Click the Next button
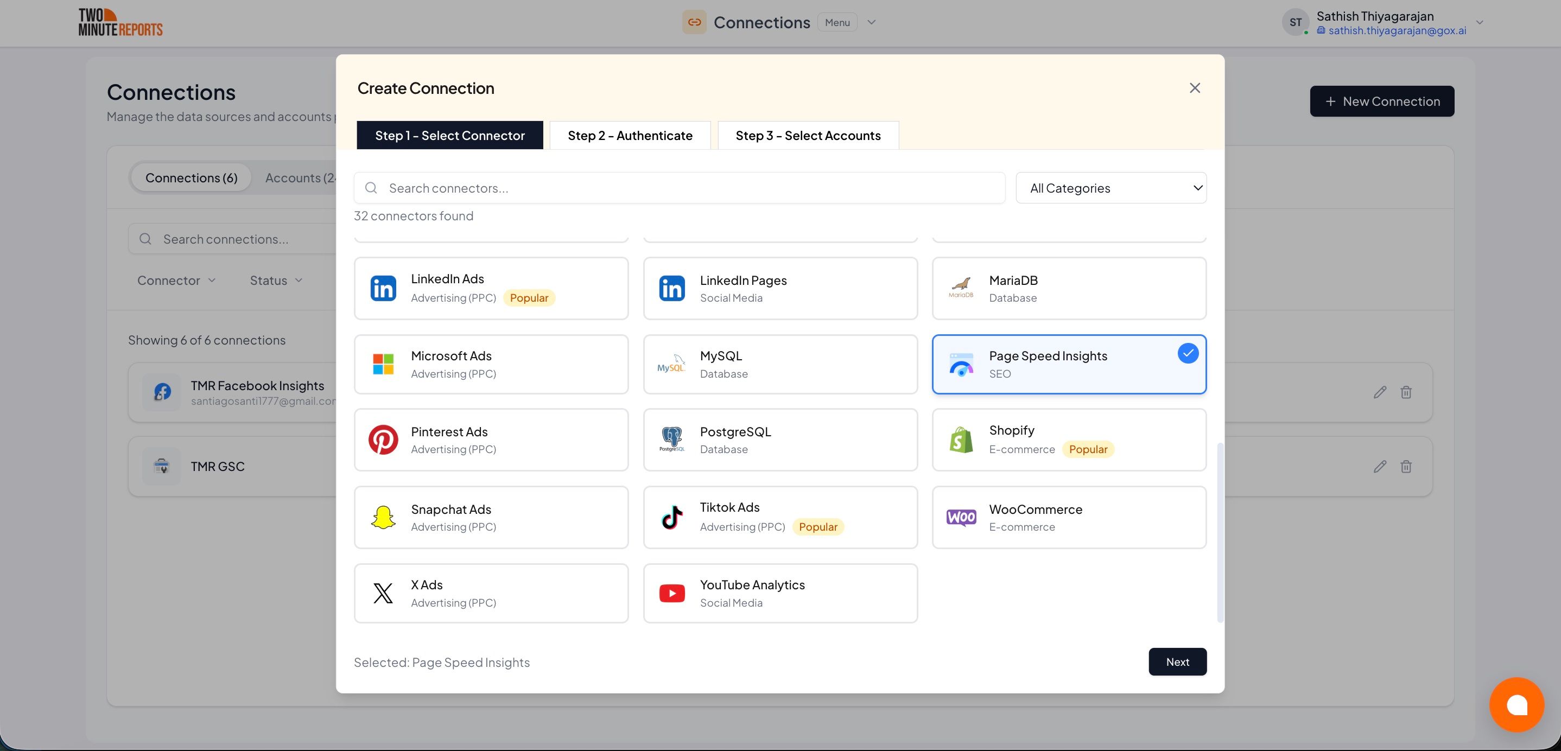This screenshot has height=751, width=1561. coord(1177,661)
